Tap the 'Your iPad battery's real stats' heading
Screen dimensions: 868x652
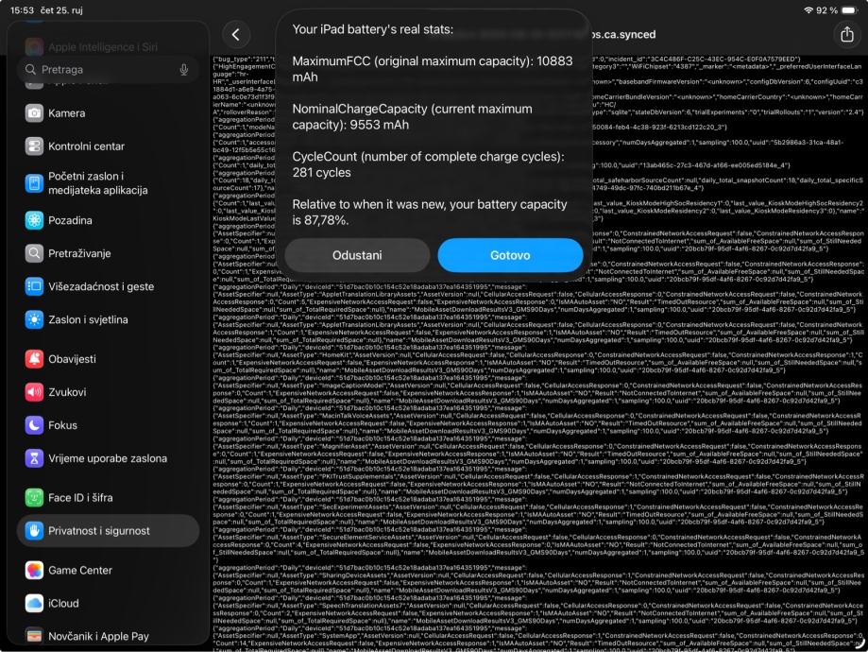coord(372,29)
